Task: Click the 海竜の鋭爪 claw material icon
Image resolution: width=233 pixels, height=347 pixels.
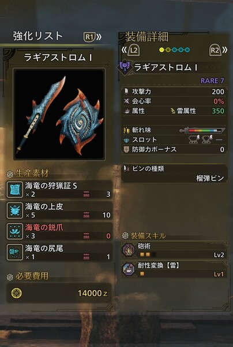Action: [x=15, y=231]
